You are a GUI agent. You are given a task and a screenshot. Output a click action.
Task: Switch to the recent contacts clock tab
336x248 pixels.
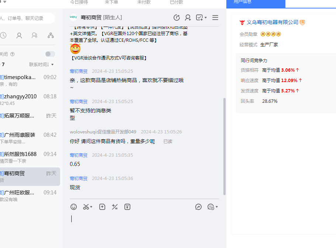point(3,35)
